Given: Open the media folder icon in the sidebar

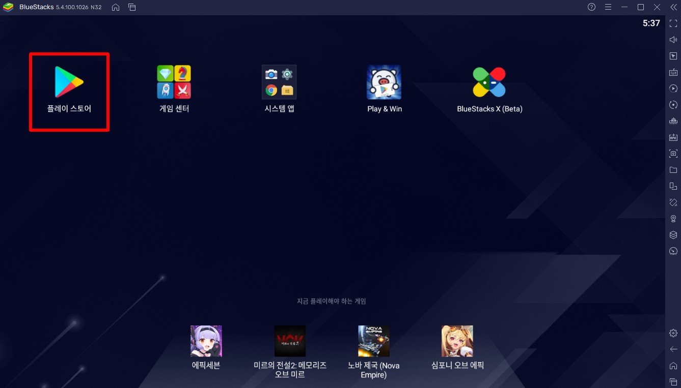Looking at the screenshot, I should pos(673,170).
